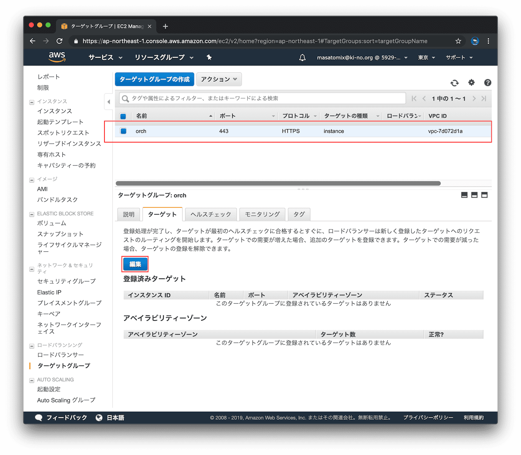521x455 pixels.
Task: Bookmark this page with the star icon
Action: coord(458,41)
